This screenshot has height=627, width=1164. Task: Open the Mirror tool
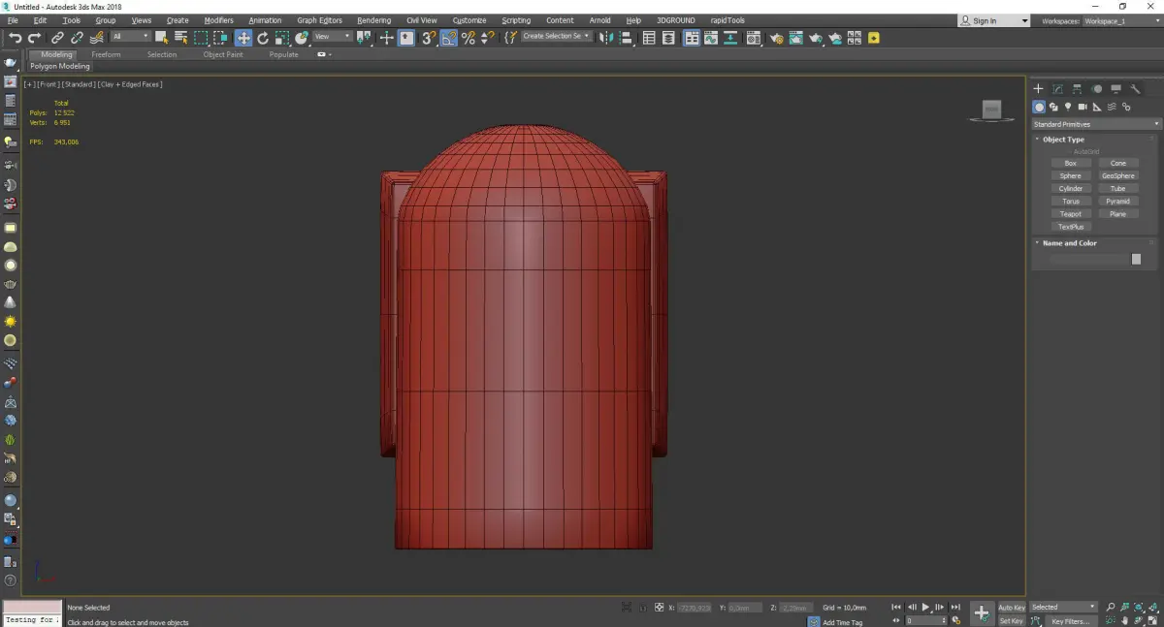(x=606, y=38)
